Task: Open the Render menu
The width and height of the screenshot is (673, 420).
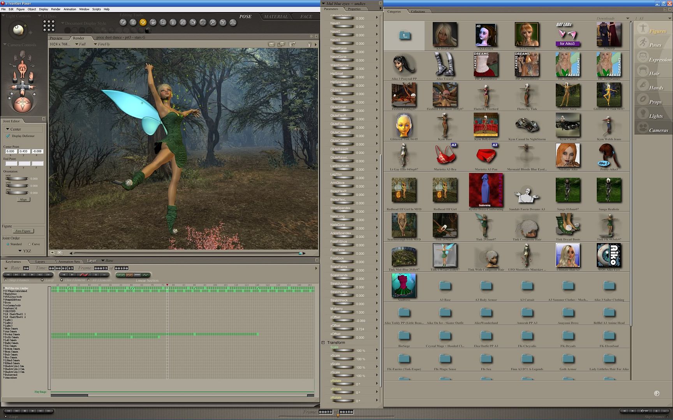Action: point(56,9)
